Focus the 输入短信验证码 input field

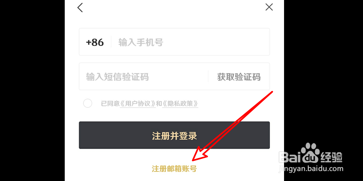click(x=144, y=77)
